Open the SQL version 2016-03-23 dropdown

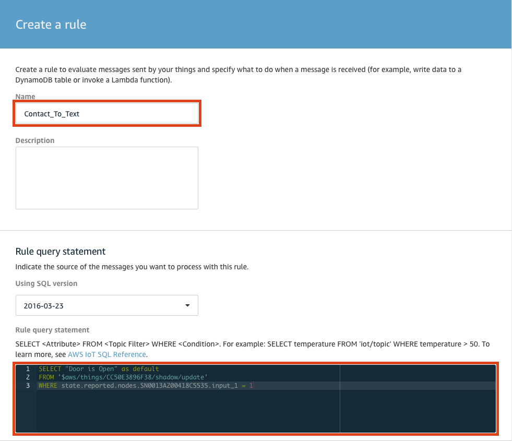coord(107,305)
